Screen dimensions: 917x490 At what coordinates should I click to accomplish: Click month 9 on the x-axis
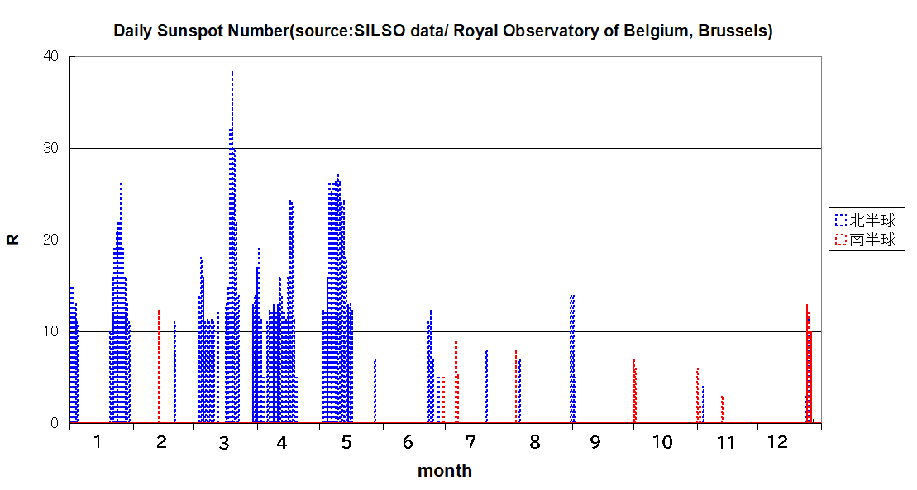coord(595,442)
